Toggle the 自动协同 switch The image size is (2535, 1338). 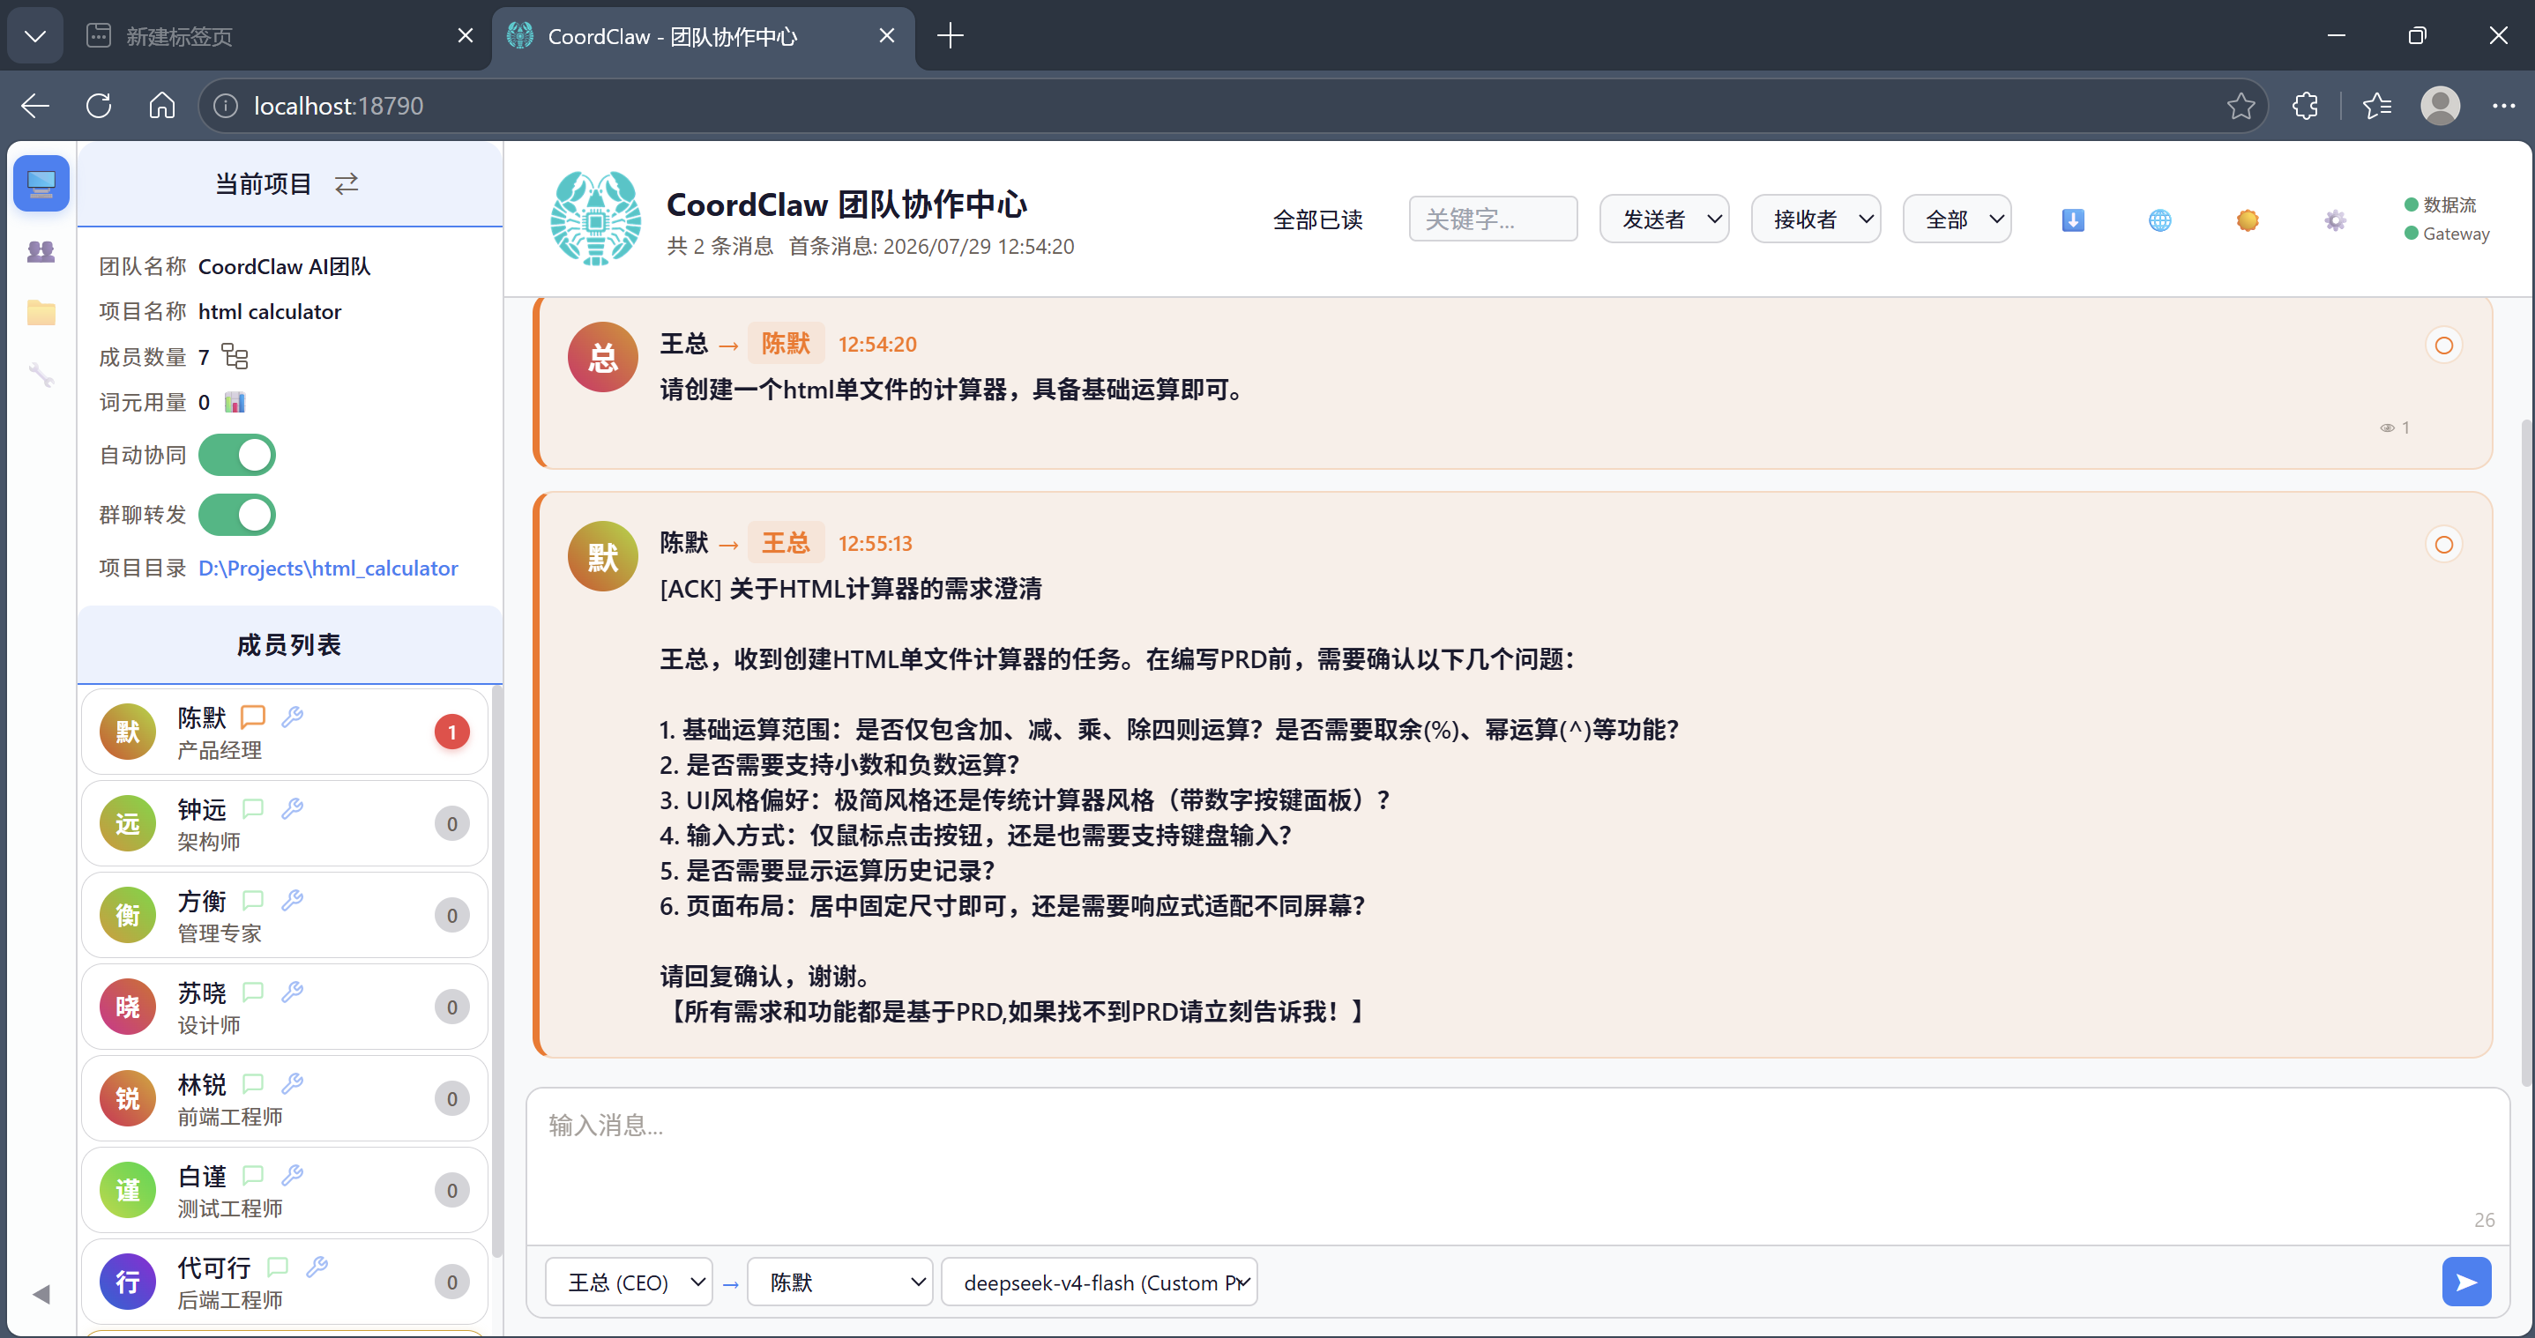[237, 455]
